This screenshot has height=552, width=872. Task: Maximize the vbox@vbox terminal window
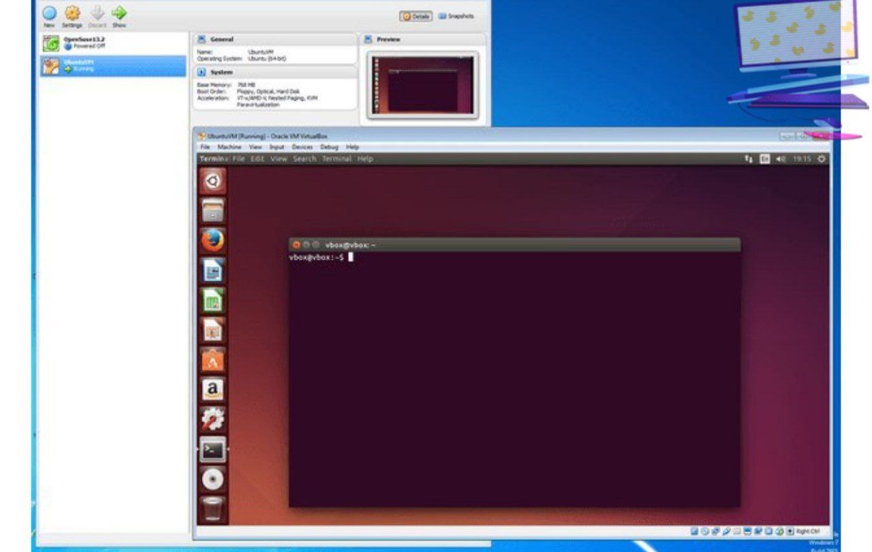pos(315,244)
